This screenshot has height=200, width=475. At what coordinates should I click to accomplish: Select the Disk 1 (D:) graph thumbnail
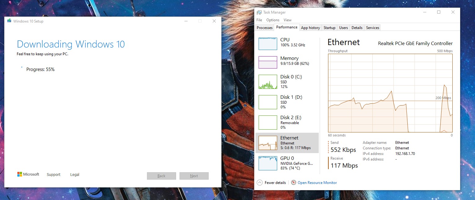[268, 102]
